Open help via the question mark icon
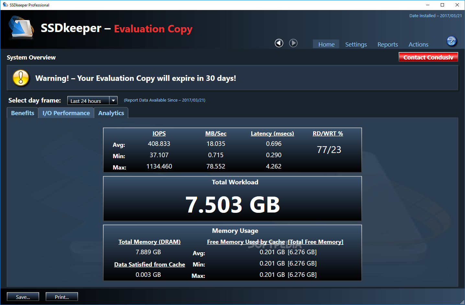465x305 pixels. (451, 41)
